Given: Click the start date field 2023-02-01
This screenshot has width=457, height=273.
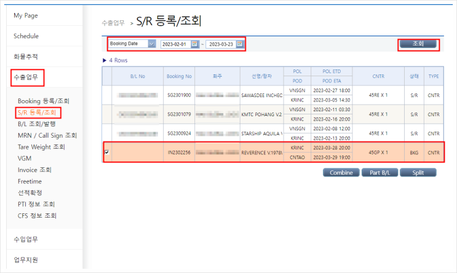Looking at the screenshot, I should [x=175, y=44].
